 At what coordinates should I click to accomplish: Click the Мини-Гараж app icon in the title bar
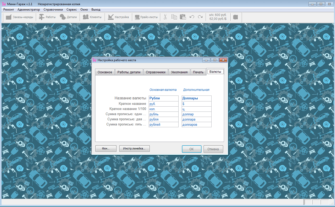(4, 4)
